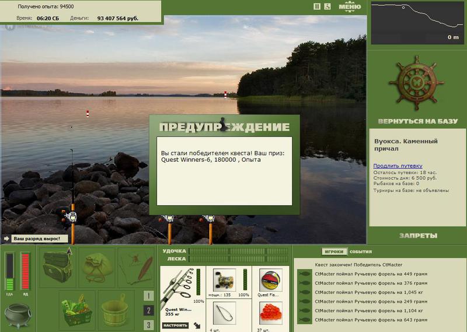467x332 pixels.
Task: Open the notebook with feather icon
Action: pyautogui.click(x=136, y=267)
